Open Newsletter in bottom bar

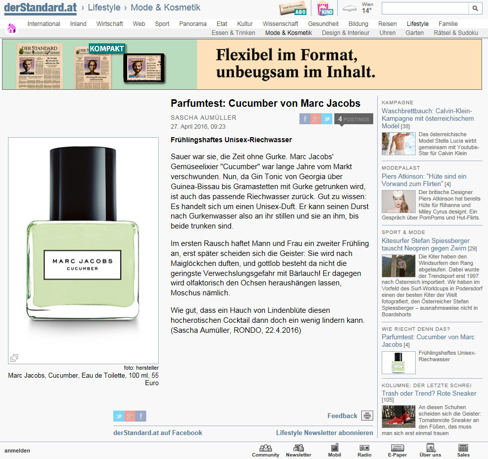point(298,451)
